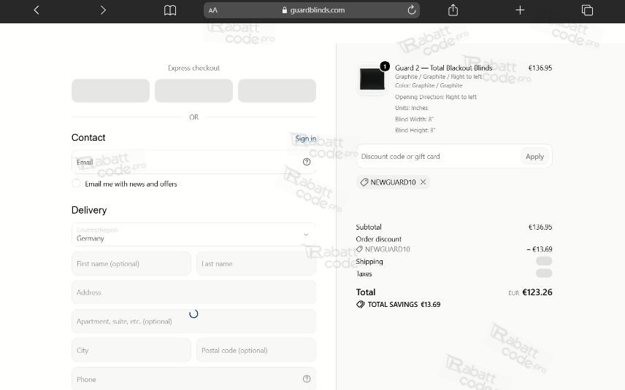625x390 pixels.
Task: Open the share sheet icon
Action: (x=453, y=10)
